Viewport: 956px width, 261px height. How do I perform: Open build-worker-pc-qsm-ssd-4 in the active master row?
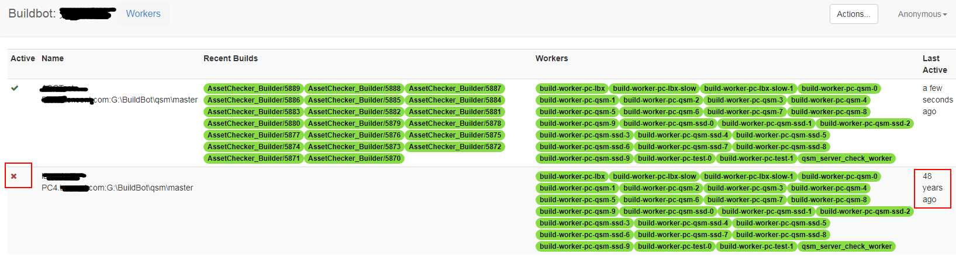tap(683, 135)
